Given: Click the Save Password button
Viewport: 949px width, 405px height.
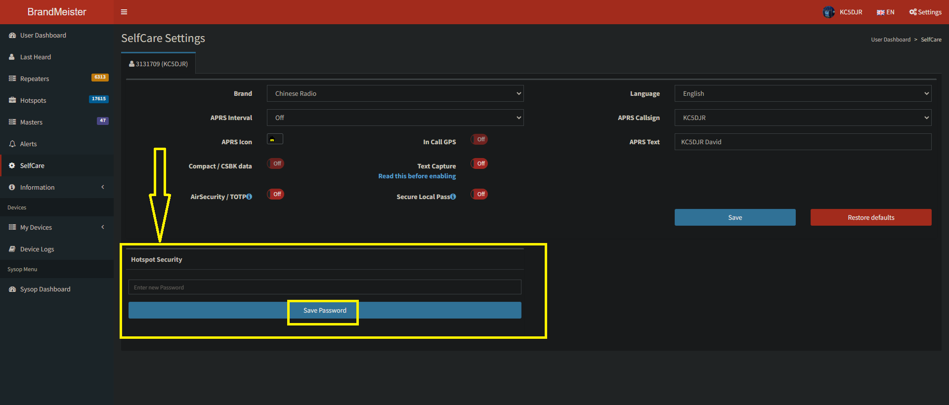Looking at the screenshot, I should pyautogui.click(x=325, y=310).
